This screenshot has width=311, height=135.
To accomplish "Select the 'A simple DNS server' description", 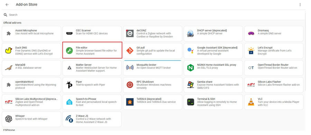I will tap(270, 33).
